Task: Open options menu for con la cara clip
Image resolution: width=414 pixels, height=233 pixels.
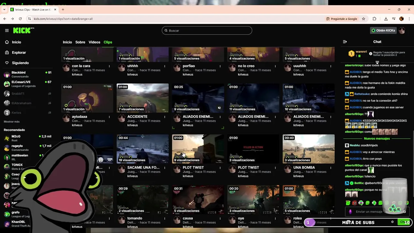Action: click(109, 66)
